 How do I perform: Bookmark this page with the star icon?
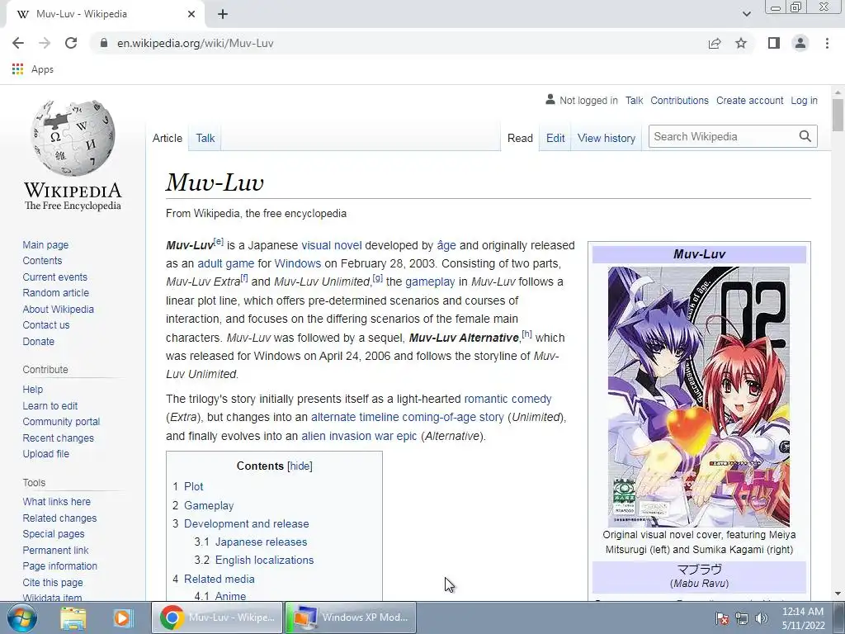point(741,43)
